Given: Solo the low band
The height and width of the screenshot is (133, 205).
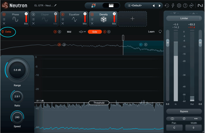Looking at the screenshot, I should click(64, 45).
